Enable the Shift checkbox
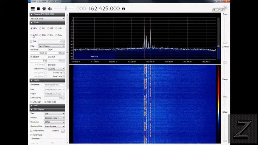The image size is (258, 145). click(31, 41)
